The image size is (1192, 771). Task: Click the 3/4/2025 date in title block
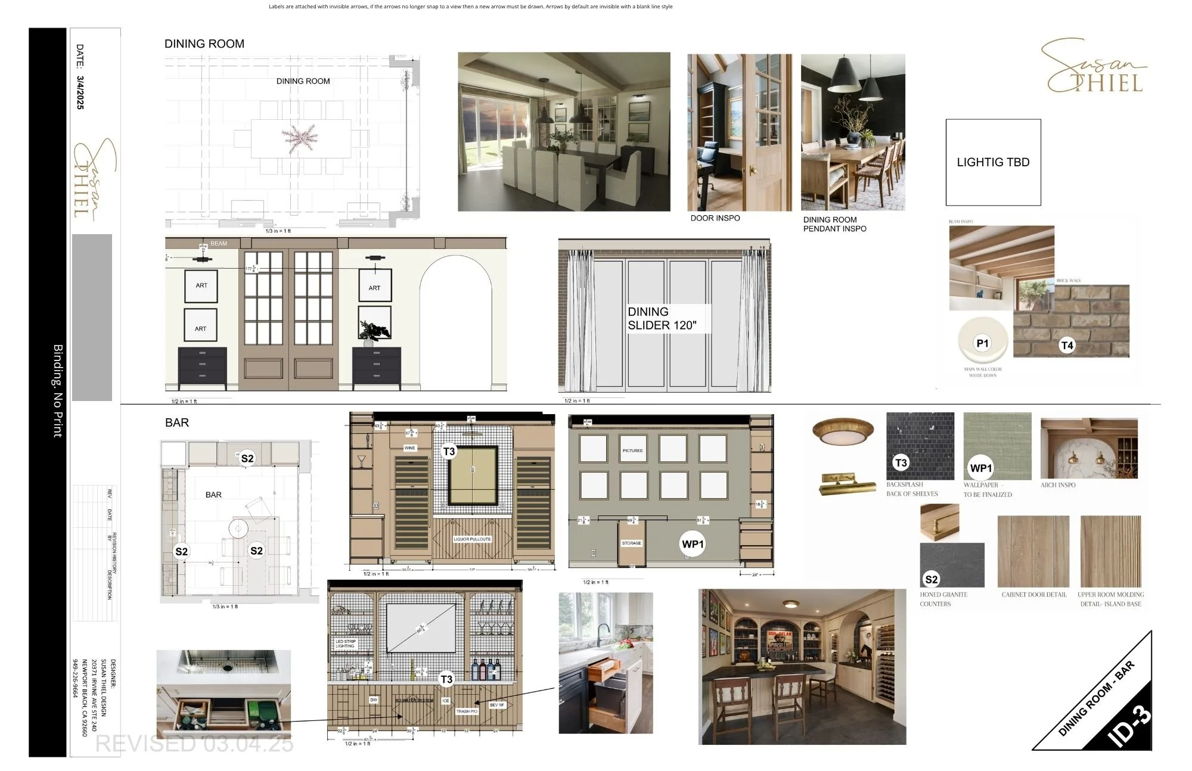coord(80,92)
